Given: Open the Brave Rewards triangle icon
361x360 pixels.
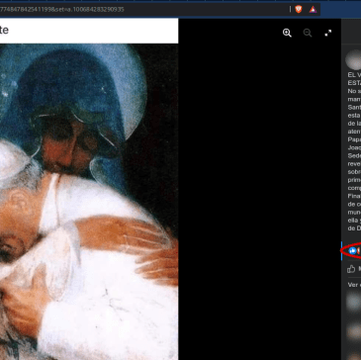Looking at the screenshot, I should [313, 10].
